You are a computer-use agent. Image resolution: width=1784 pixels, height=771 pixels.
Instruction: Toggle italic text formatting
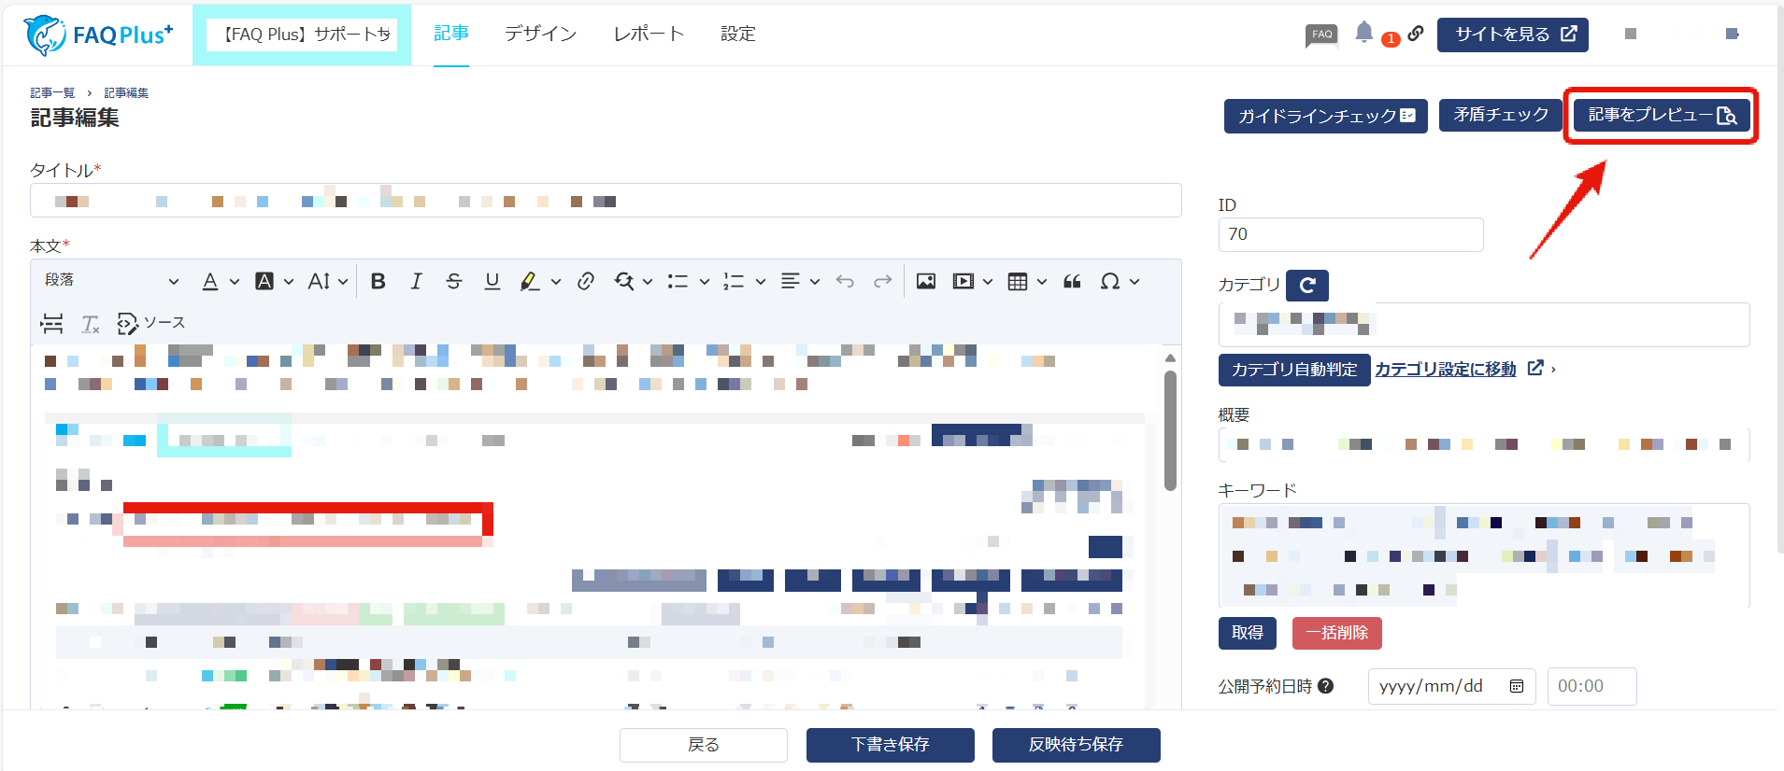416,281
